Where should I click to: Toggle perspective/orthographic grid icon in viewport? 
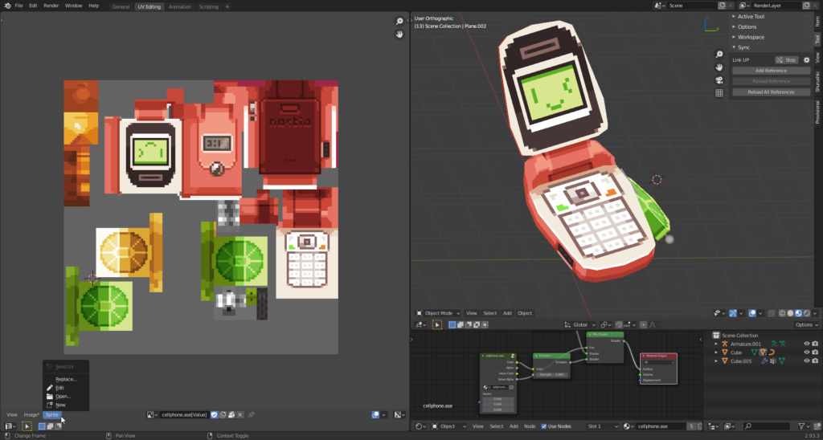coord(719,93)
